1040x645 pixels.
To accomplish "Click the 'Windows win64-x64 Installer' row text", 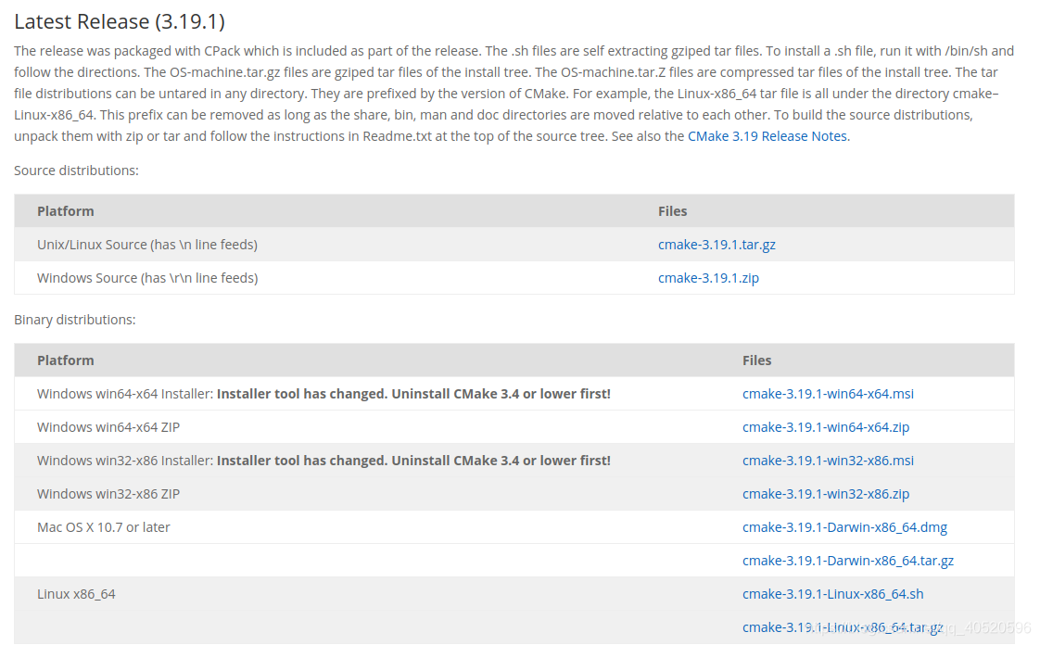I will click(323, 394).
